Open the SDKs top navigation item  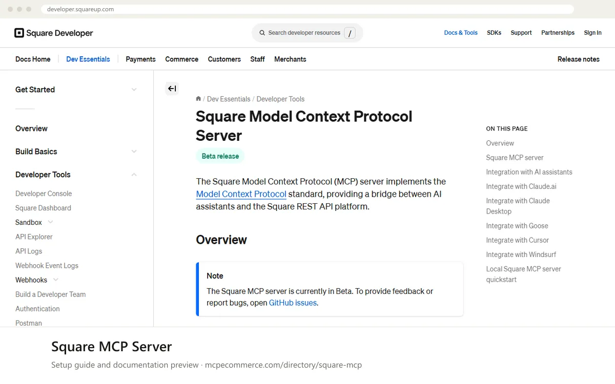coord(494,33)
